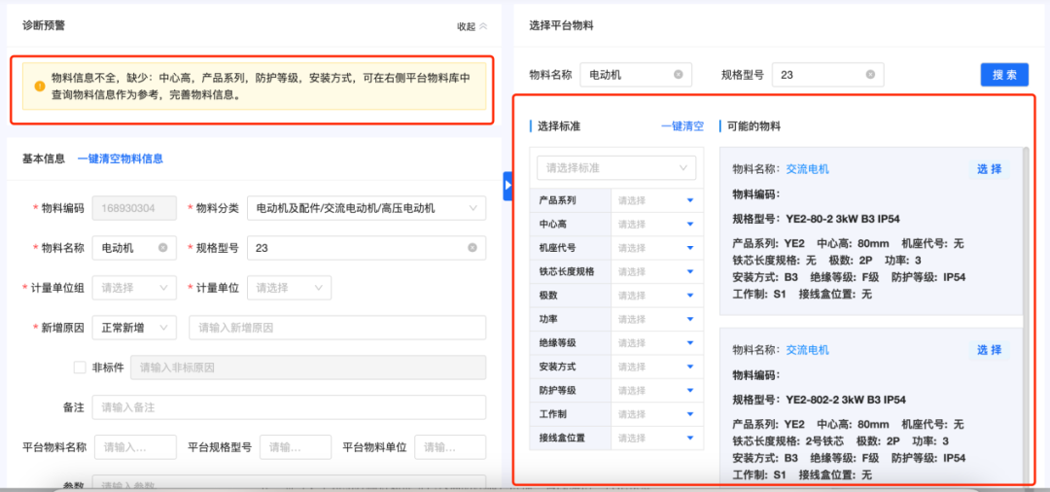
Task: Open the 计量单位 dropdown
Action: point(290,288)
